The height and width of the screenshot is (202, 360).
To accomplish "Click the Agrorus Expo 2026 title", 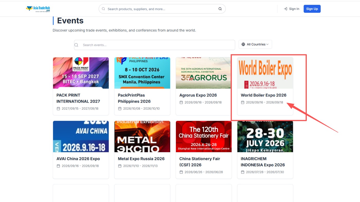I will pos(198,95).
